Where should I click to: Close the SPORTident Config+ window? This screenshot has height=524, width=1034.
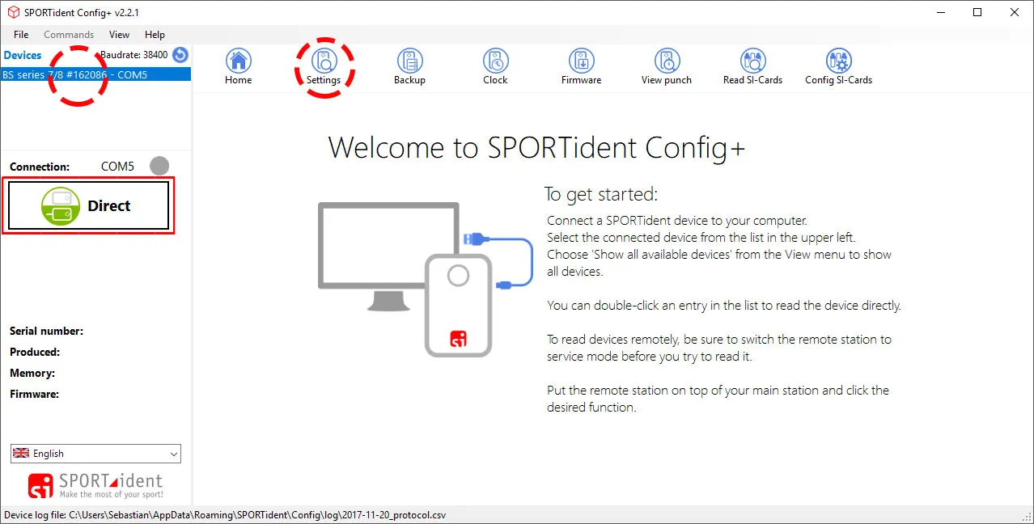[1015, 12]
